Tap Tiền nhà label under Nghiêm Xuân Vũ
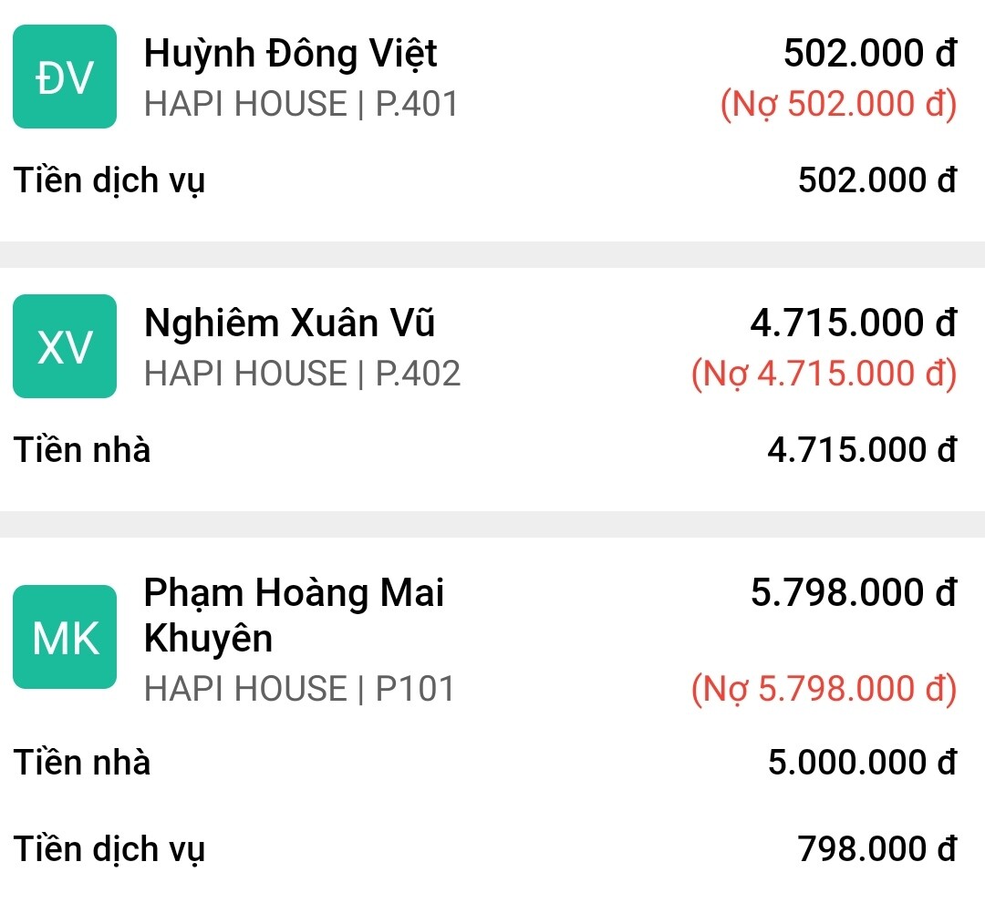Viewport: 985px width, 903px height. point(82,450)
